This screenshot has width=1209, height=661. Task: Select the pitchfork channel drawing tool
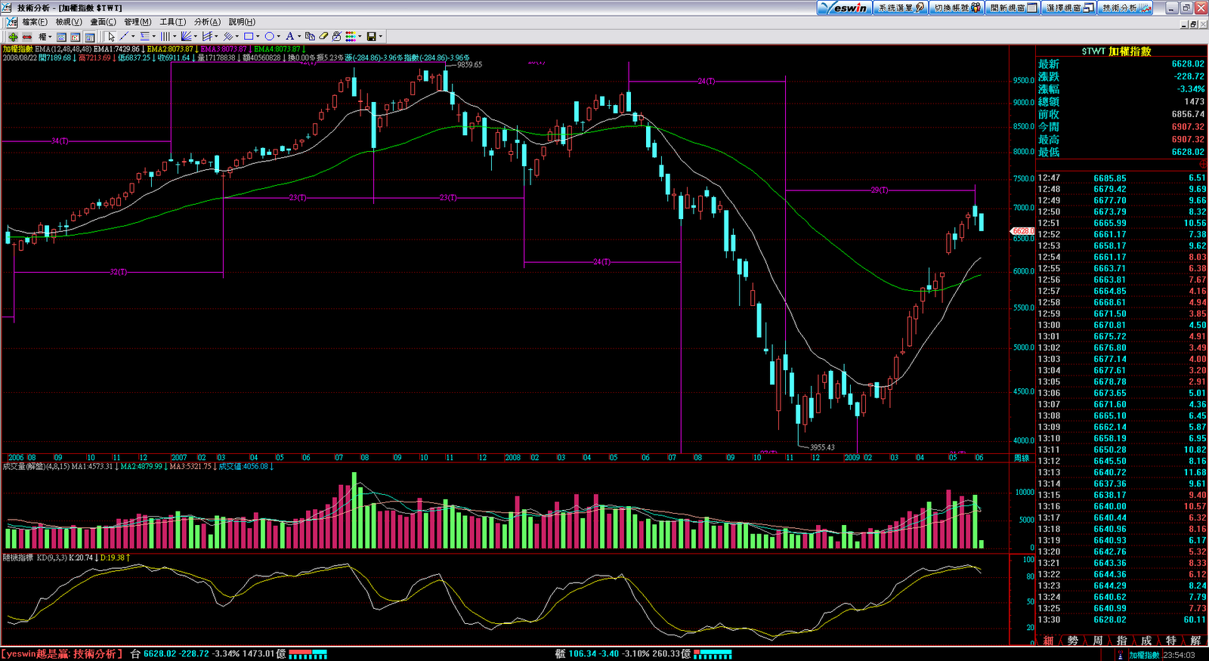tap(206, 36)
